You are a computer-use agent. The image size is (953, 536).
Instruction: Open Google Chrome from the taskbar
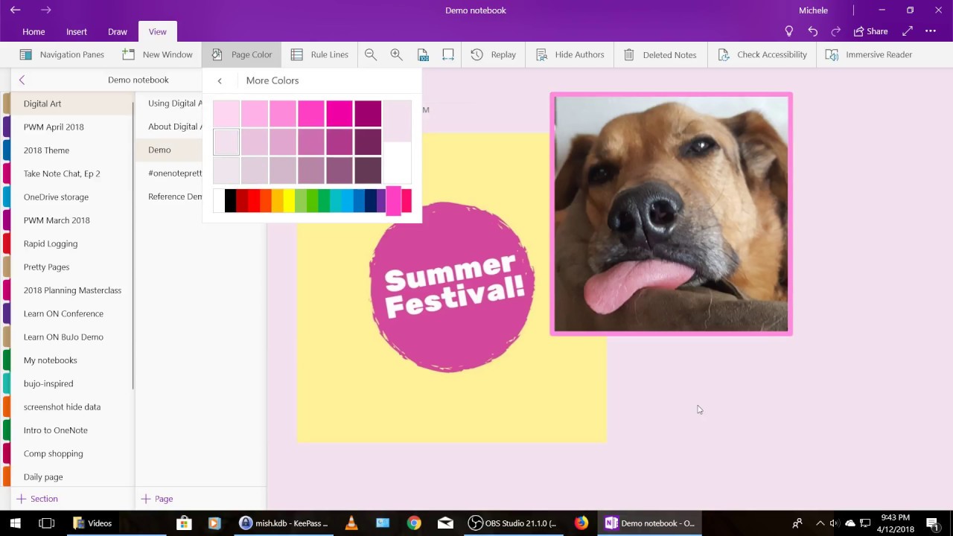tap(414, 523)
